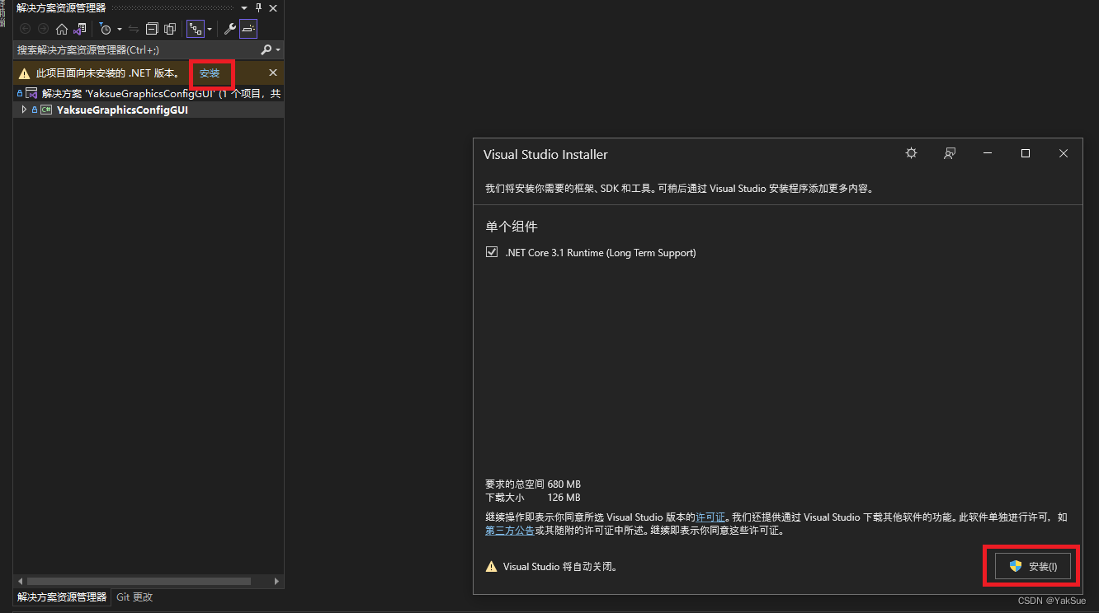Screen dimensions: 1099x613
Task: Toggle the file nesting view button
Action: 196,29
